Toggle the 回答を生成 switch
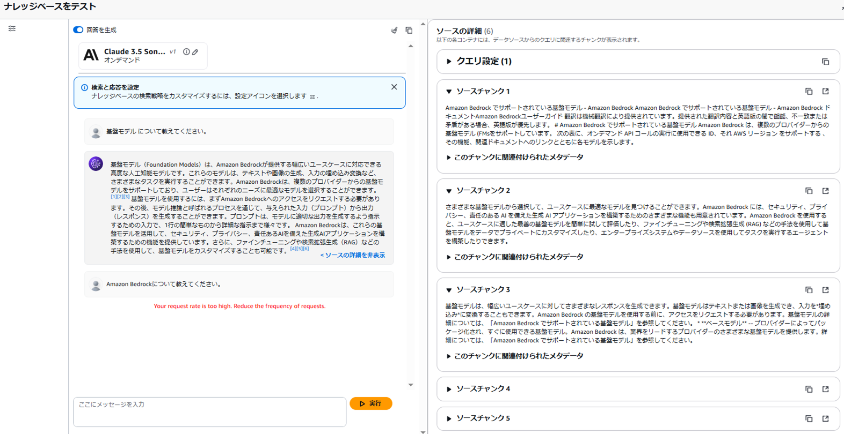The height and width of the screenshot is (434, 844). pyautogui.click(x=78, y=30)
